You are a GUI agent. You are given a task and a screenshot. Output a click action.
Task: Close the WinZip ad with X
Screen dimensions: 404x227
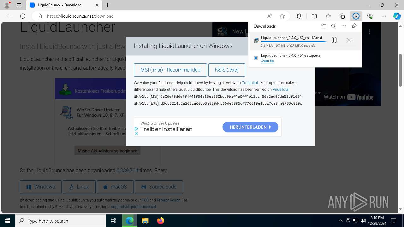click(136, 134)
